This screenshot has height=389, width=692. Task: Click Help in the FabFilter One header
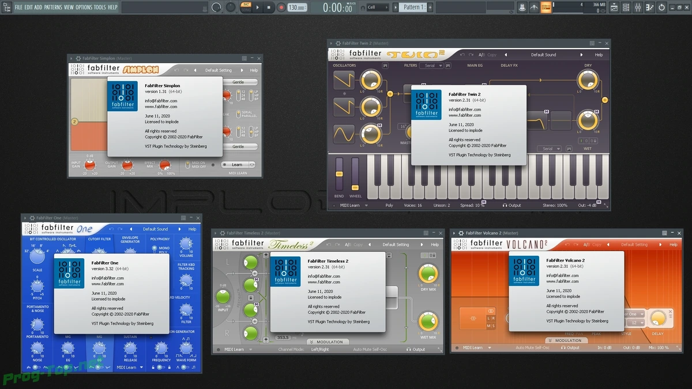coord(192,229)
